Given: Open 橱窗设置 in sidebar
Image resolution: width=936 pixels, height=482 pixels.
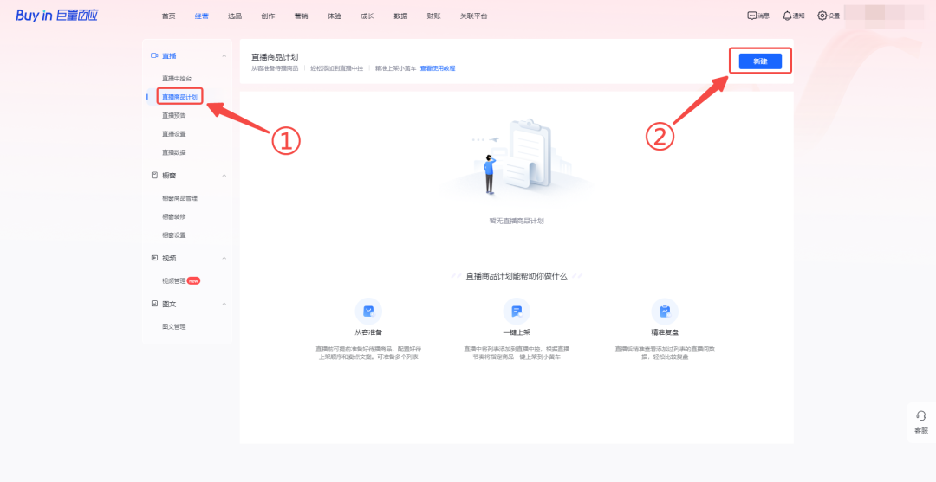Looking at the screenshot, I should (173, 235).
